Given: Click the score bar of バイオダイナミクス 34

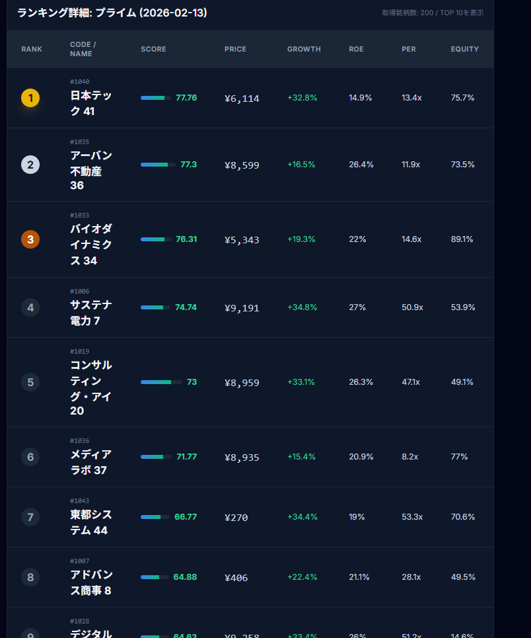Looking at the screenshot, I should pyautogui.click(x=156, y=239).
